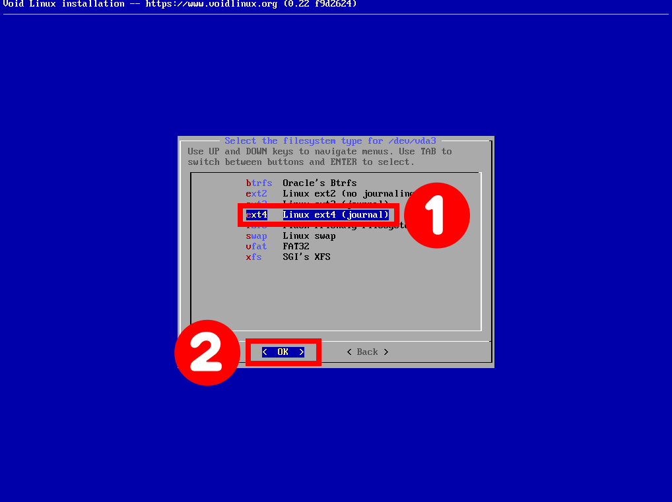Pick the Linux swap entry
This screenshot has height=502, width=672.
click(290, 235)
